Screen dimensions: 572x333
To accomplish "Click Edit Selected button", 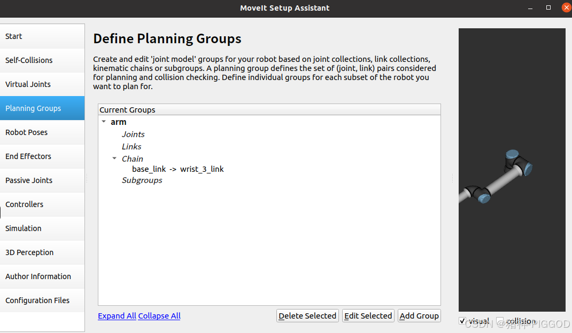I will pos(368,316).
